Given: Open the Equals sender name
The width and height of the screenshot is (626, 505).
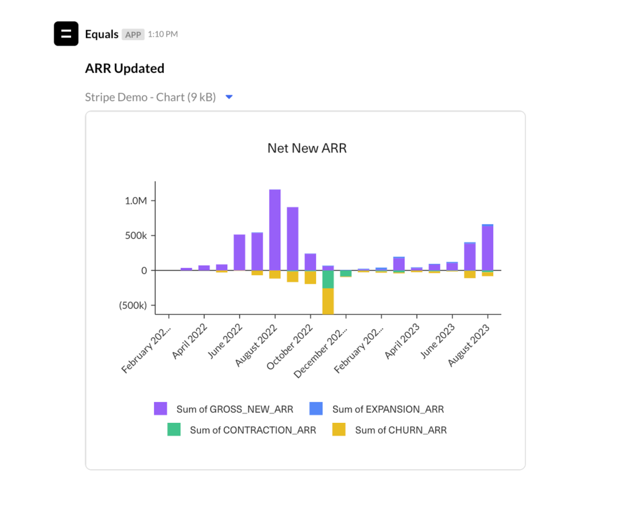Looking at the screenshot, I should coord(102,34).
